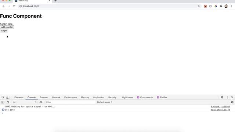Screen dimensions: 235x132
Task: Toggle the device toolbar in DevTools
Action: coord(8,97)
